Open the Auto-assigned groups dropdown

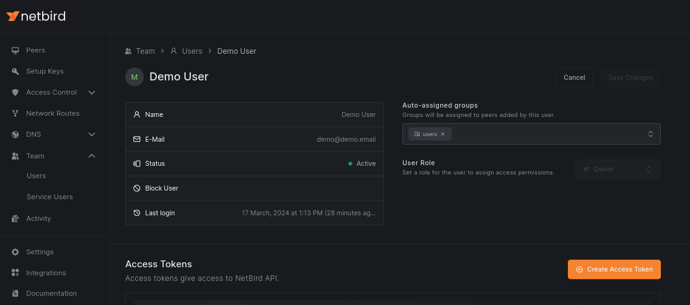[x=650, y=134]
